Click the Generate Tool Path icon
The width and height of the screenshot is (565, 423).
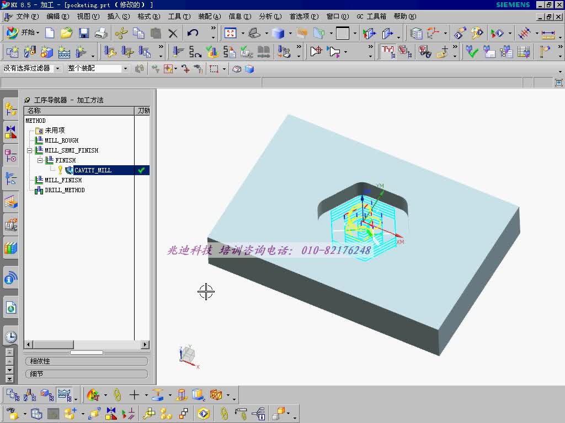(178, 52)
